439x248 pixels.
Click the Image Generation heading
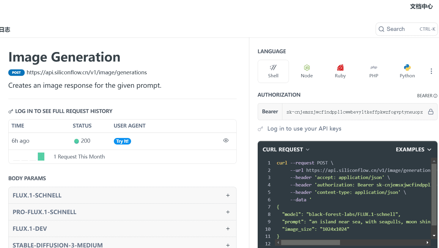(x=64, y=57)
